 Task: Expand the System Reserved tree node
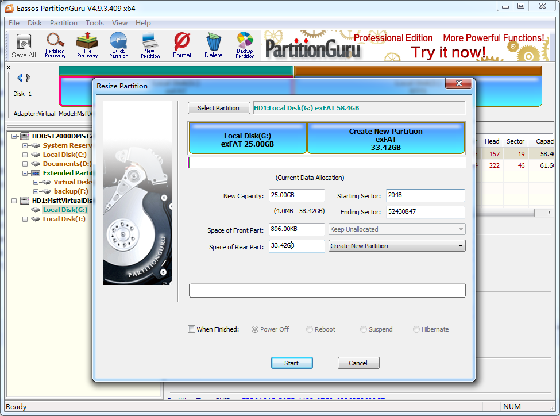coord(25,145)
